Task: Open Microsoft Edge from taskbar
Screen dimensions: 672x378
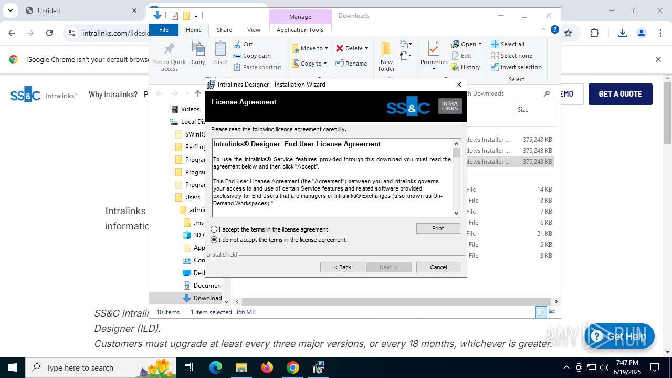Action: point(216,367)
